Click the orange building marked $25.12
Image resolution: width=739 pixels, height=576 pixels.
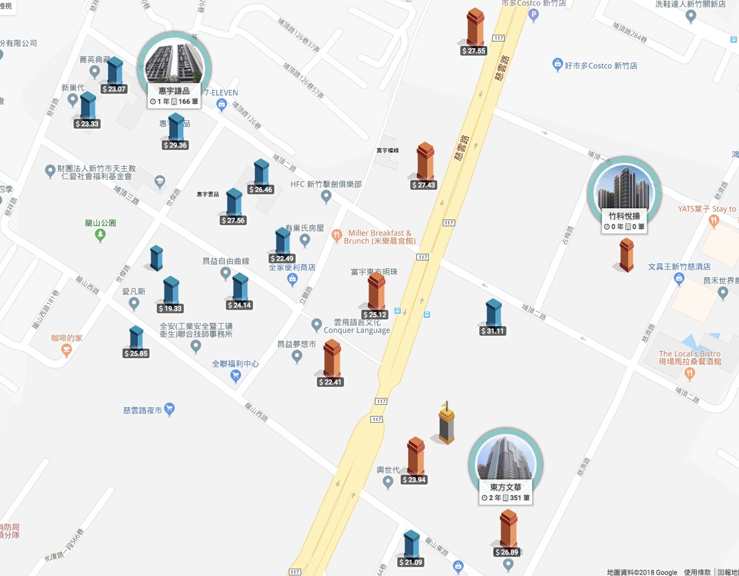click(376, 291)
